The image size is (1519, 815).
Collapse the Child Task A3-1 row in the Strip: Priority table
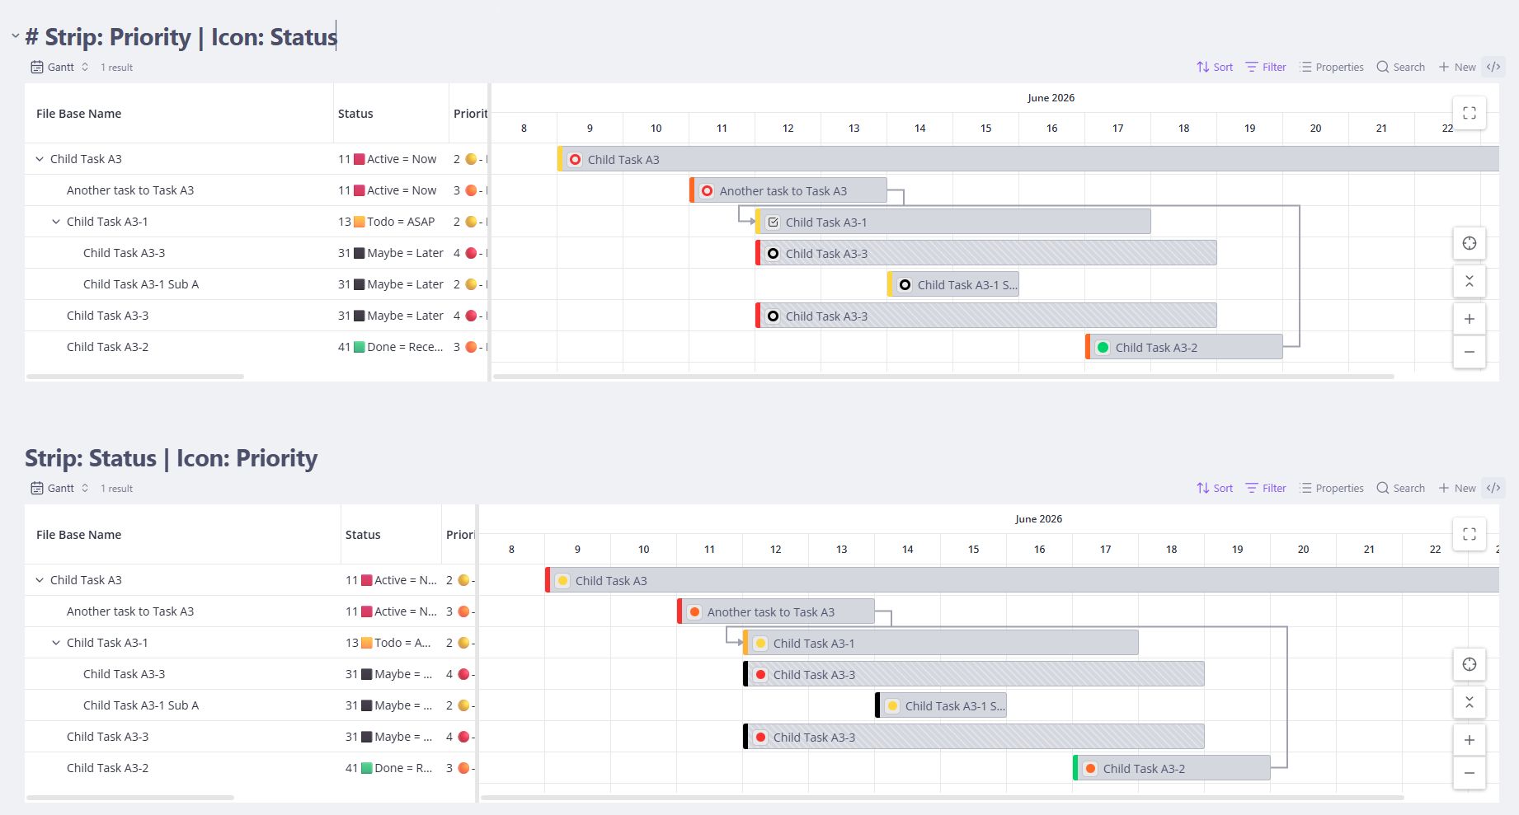click(56, 222)
